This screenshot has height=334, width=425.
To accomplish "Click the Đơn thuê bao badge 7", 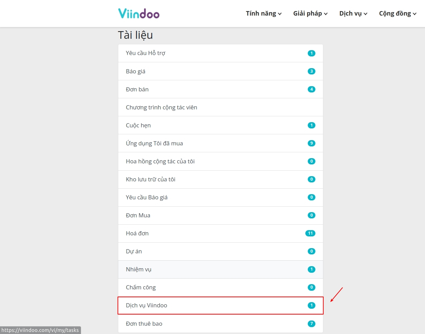I will [x=312, y=324].
